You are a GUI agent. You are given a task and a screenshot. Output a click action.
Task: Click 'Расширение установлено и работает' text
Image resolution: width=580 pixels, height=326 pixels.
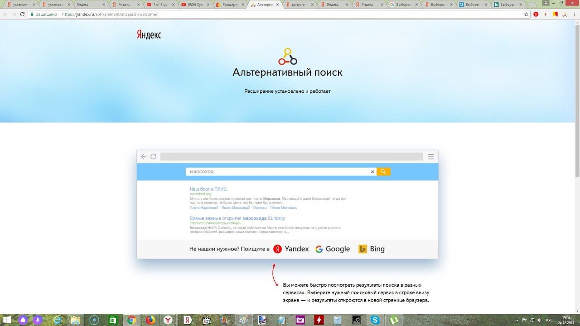[287, 91]
